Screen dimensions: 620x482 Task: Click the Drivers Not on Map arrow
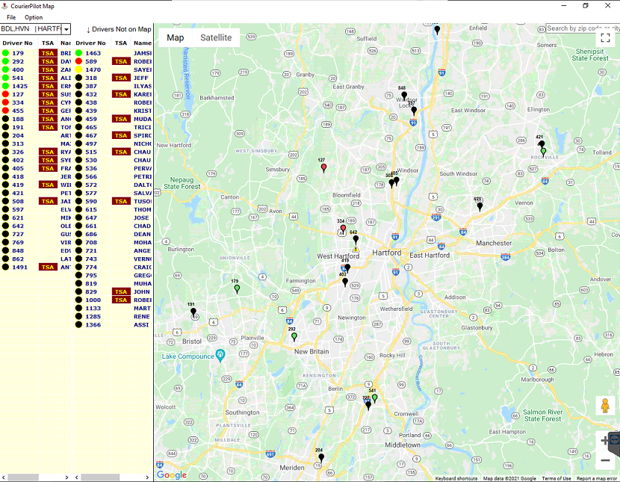pos(89,30)
